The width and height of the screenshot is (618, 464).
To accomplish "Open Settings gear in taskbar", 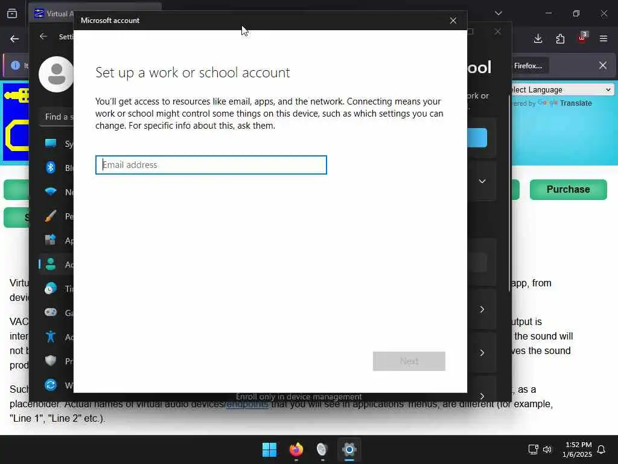I will click(x=349, y=449).
